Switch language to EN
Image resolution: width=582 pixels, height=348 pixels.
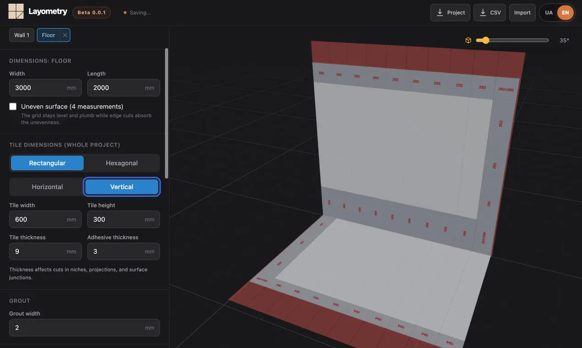566,12
